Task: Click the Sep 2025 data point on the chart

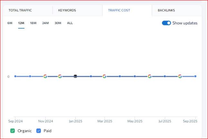Action: pyautogui.click(x=195, y=76)
